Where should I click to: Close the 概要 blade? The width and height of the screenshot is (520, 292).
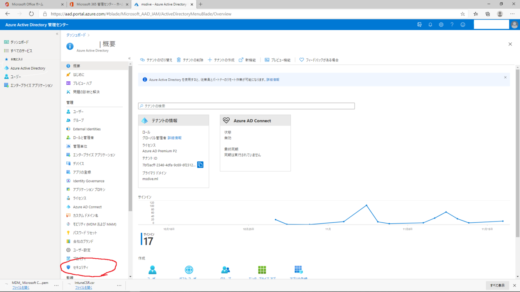[x=510, y=44]
